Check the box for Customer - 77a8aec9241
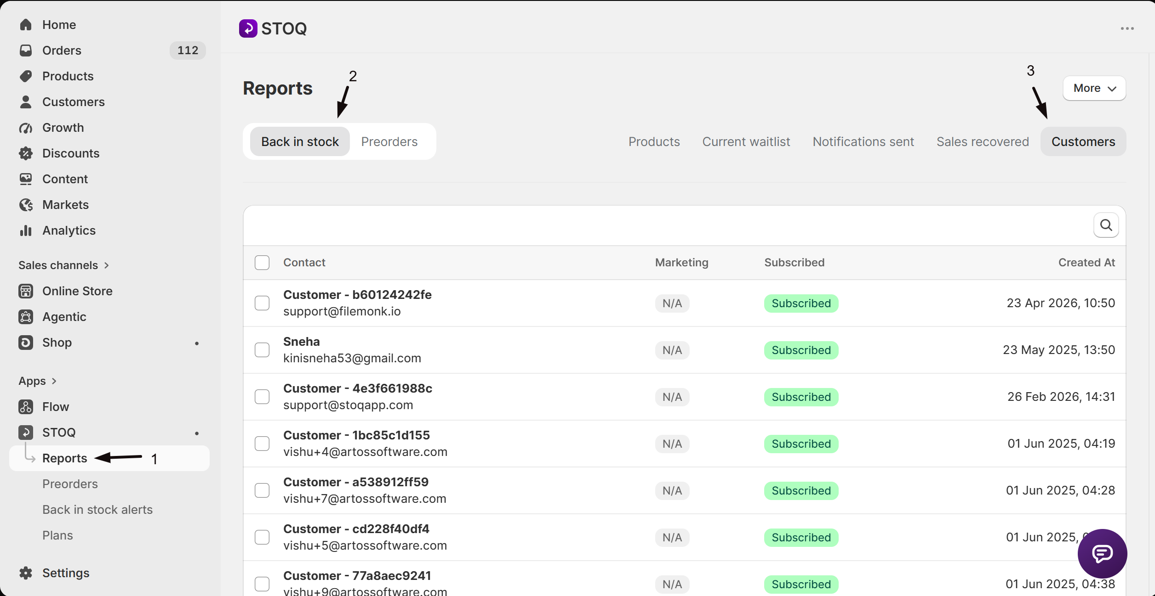 pos(262,584)
